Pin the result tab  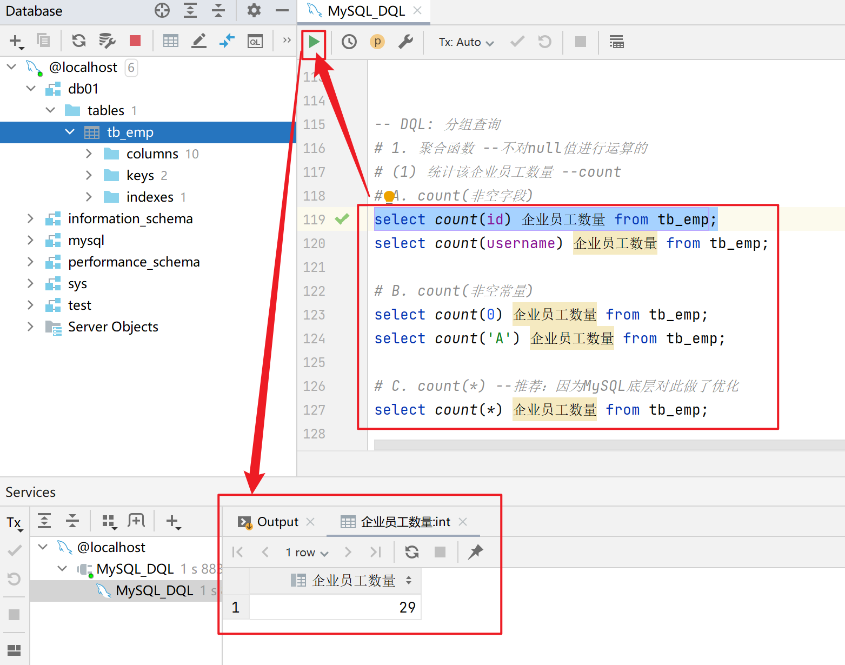tap(475, 551)
